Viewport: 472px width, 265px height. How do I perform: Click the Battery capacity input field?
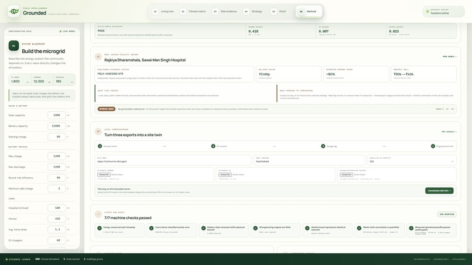point(57,126)
